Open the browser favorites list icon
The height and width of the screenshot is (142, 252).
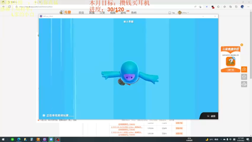click(225, 7)
